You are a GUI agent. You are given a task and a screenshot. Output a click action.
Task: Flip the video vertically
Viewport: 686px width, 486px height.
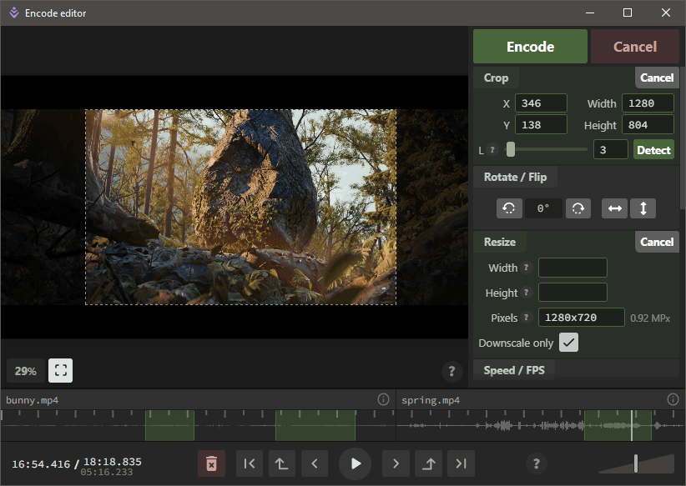point(643,208)
